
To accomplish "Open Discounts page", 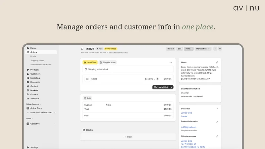I will tap(35, 82).
